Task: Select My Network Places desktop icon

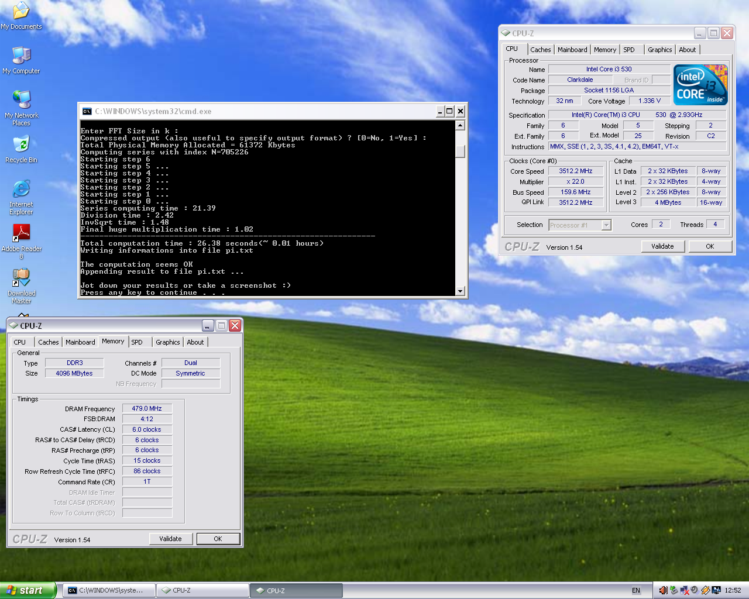Action: [x=21, y=108]
